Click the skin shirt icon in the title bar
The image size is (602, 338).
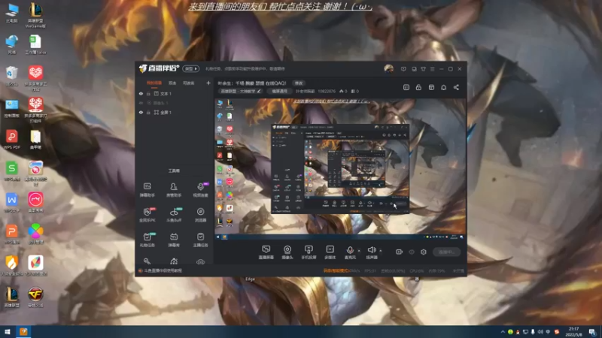423,69
